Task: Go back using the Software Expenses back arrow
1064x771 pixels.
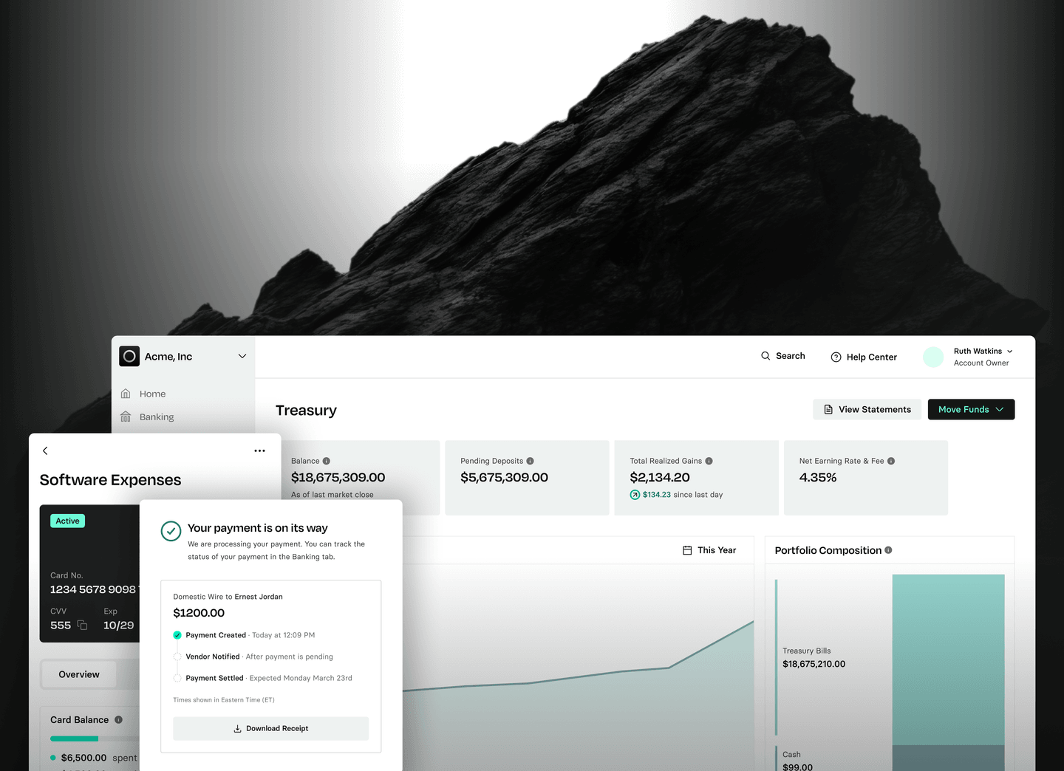Action: 45,450
